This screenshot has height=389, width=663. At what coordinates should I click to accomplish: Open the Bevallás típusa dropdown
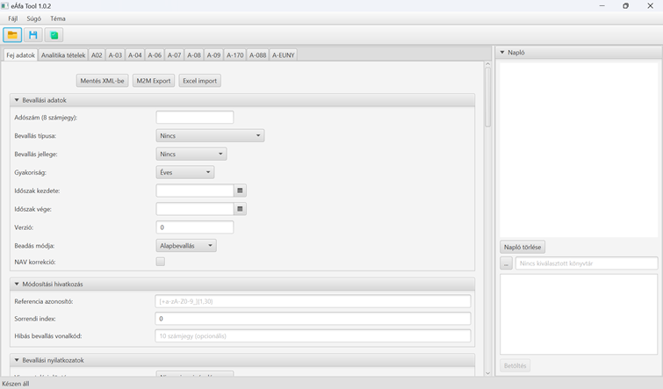(210, 136)
